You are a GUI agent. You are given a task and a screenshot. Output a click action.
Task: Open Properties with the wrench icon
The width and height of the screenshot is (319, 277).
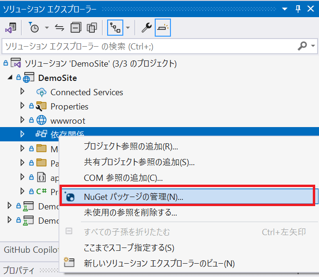(x=147, y=28)
